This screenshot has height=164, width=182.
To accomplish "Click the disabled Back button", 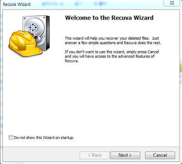I will [95, 155].
